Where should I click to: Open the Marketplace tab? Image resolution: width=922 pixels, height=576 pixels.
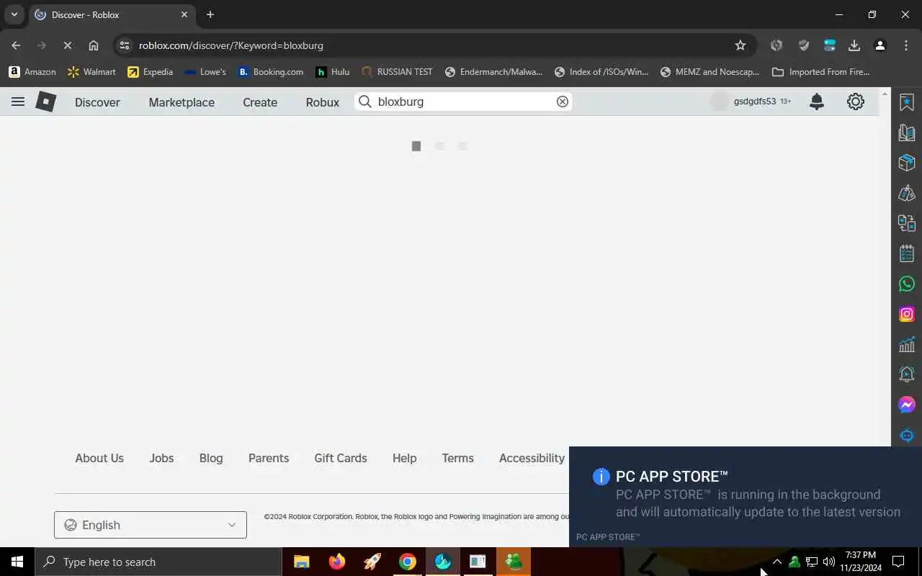tap(182, 102)
